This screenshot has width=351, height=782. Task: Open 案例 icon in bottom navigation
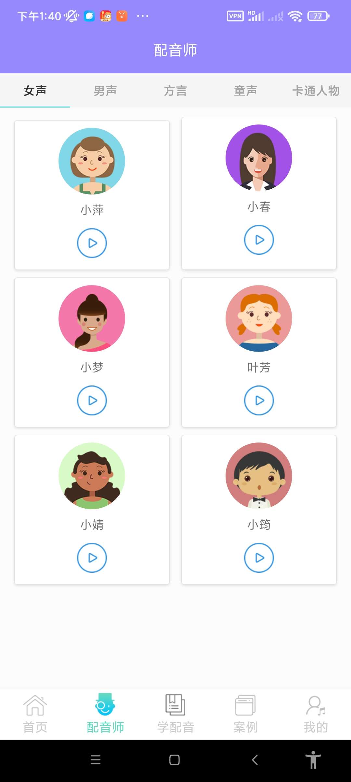click(x=246, y=705)
